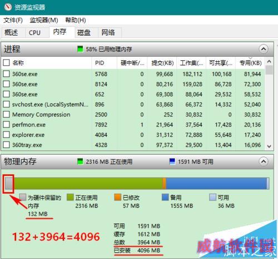This screenshot has width=278, height=259.
Task: Sort by the 可共享 column header
Action: 221,63
